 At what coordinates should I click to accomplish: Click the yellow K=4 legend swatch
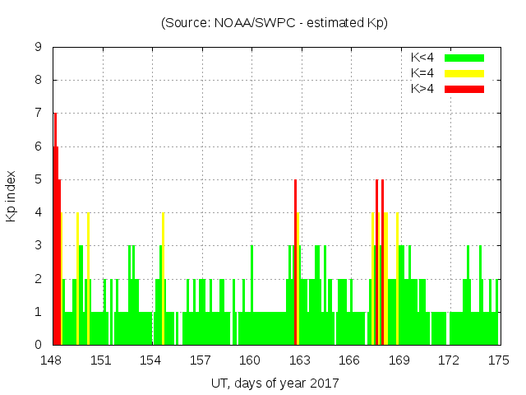coord(464,73)
